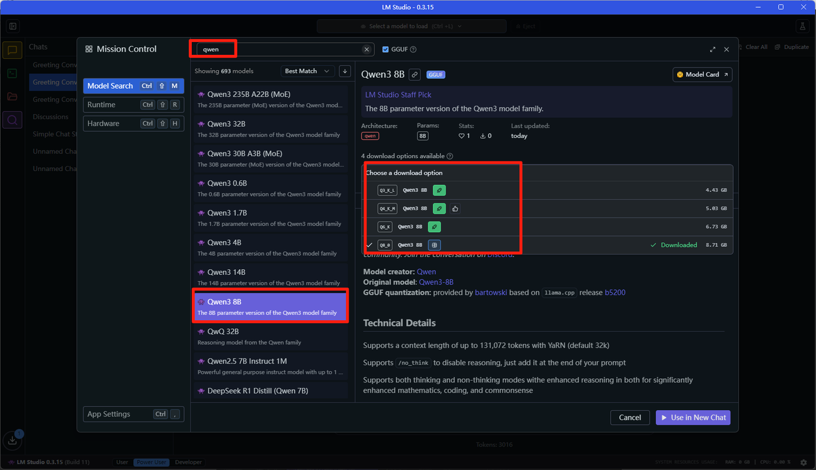The width and height of the screenshot is (816, 470).
Task: Click into the qwen model search field
Action: tap(280, 50)
